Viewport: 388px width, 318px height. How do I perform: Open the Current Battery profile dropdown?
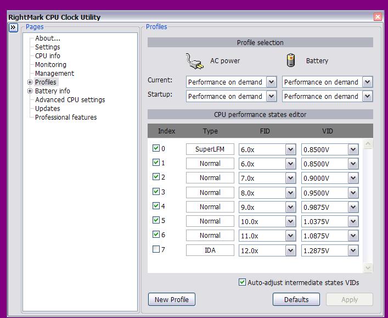(368, 82)
